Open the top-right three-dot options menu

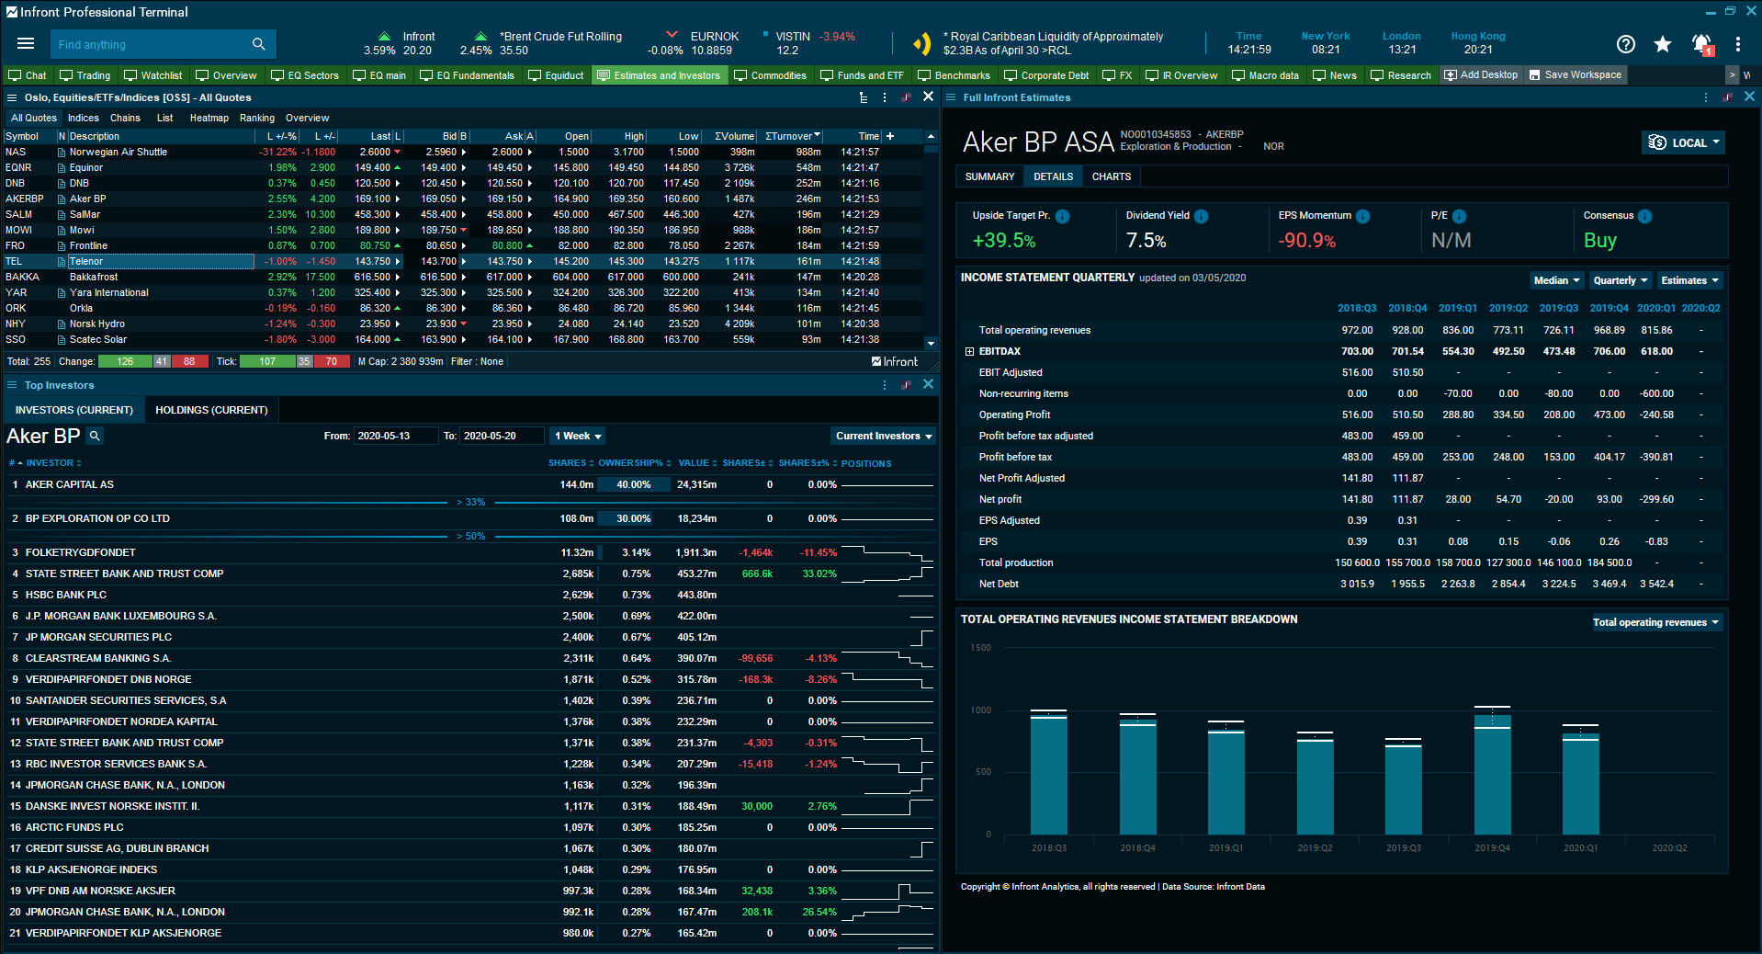click(x=1738, y=44)
